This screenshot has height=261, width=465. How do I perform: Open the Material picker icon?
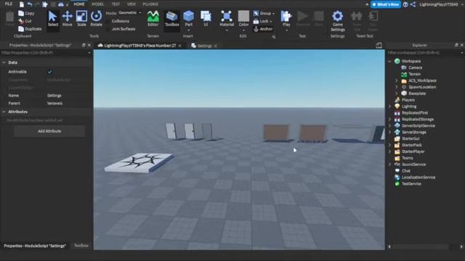point(227,17)
